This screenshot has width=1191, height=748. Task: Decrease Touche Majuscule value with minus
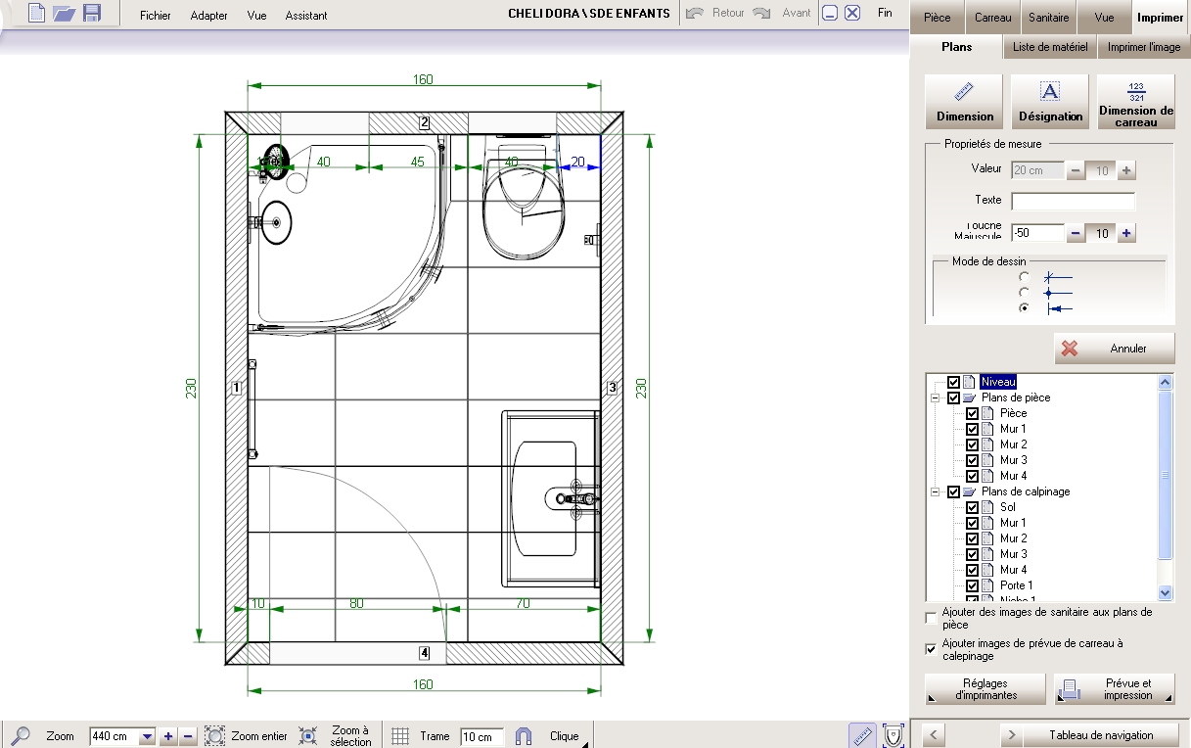1076,233
